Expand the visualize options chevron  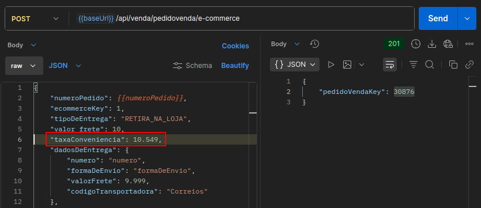pyautogui.click(x=362, y=65)
